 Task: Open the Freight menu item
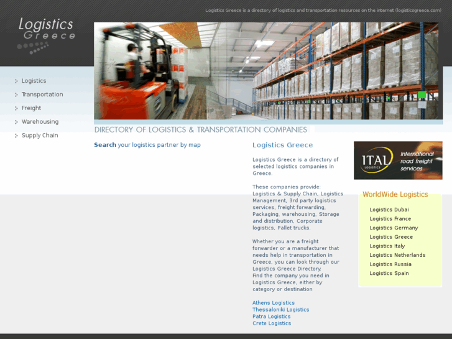pyautogui.click(x=32, y=108)
